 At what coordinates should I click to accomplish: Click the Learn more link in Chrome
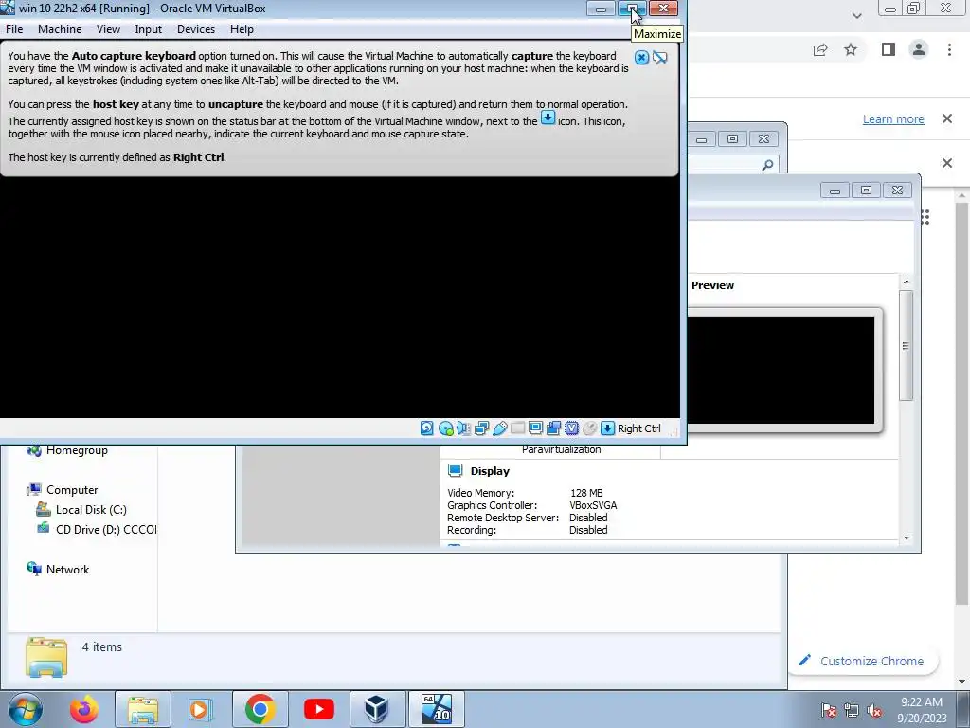click(x=893, y=118)
